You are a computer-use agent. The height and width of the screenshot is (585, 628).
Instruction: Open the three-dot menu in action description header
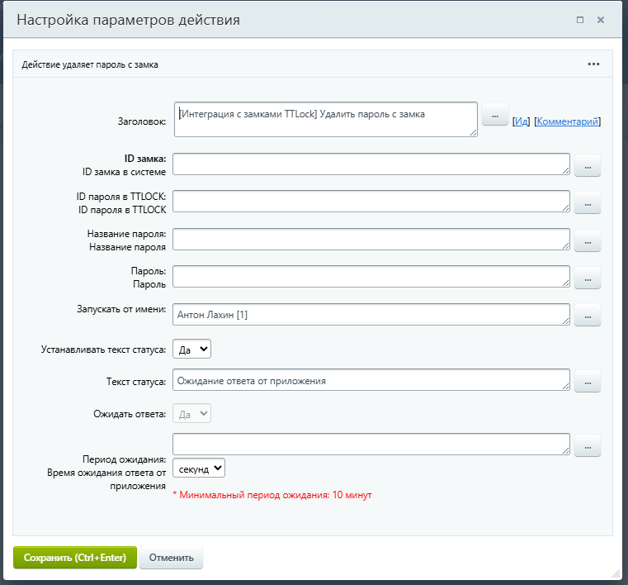tap(594, 64)
